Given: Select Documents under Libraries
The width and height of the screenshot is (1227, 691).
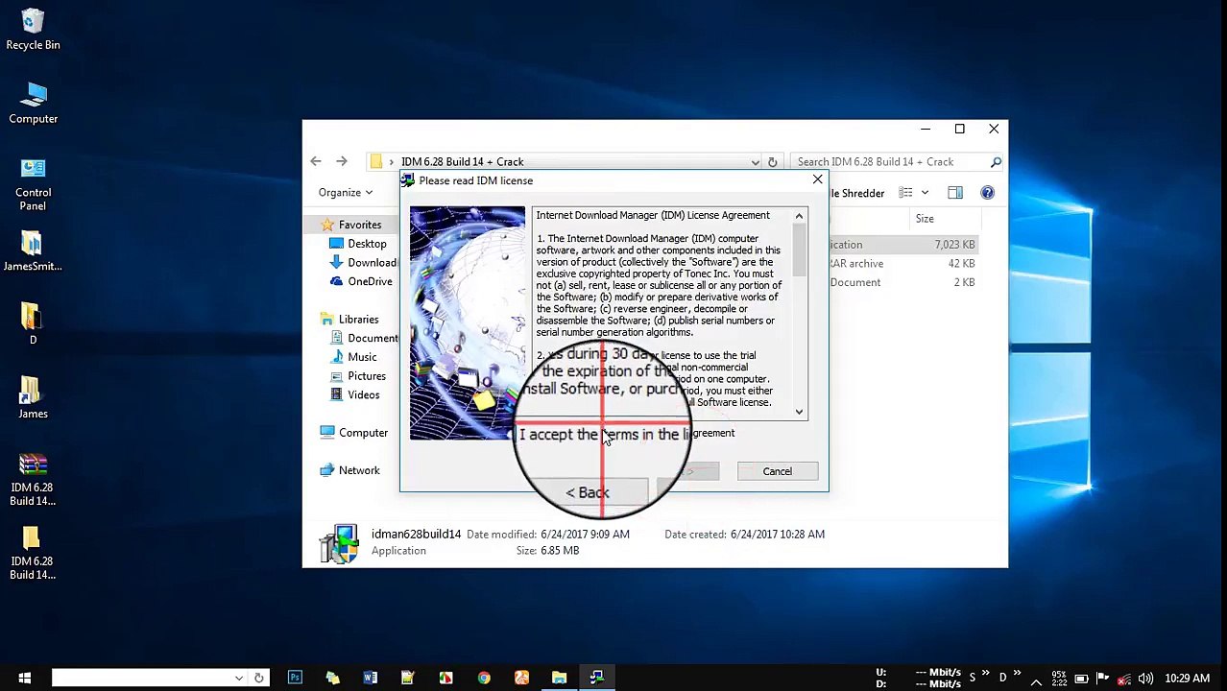Looking at the screenshot, I should (x=364, y=338).
